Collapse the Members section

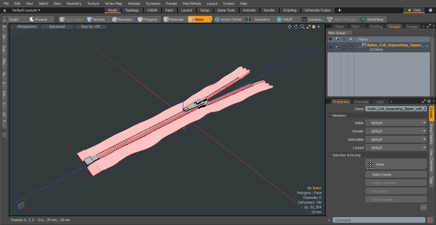pos(330,116)
